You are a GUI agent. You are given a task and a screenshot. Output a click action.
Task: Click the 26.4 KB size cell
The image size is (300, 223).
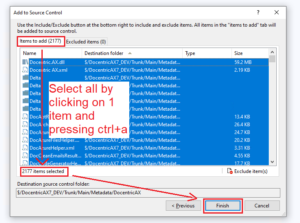(x=242, y=125)
